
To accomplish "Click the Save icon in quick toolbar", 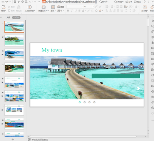I will [x=15, y=2].
